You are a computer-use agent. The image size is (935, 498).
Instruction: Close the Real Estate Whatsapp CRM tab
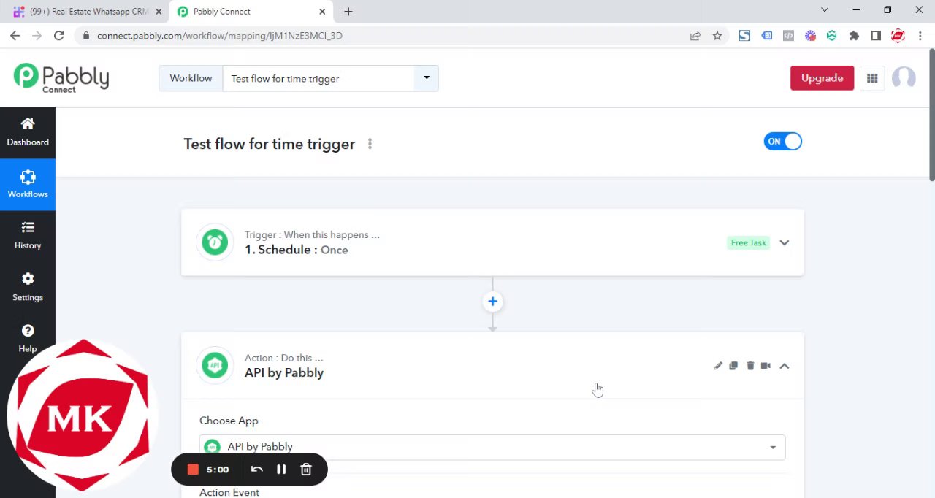(159, 12)
